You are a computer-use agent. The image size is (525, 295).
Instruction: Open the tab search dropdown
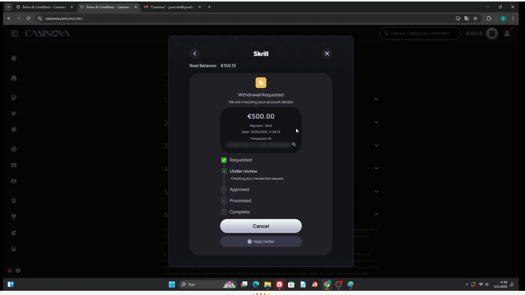click(8, 7)
